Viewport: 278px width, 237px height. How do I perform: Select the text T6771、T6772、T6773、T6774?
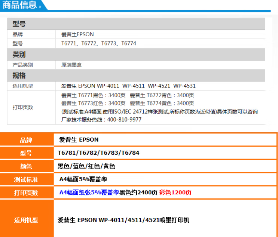(98, 43)
